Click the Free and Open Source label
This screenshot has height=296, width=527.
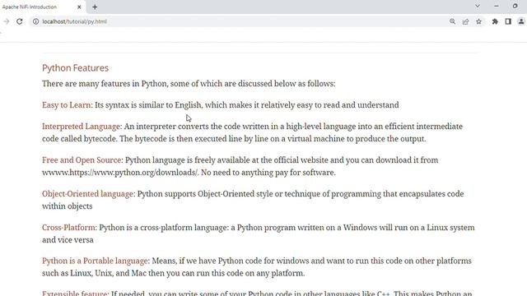82,160
